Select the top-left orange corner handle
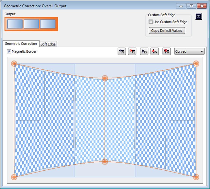This screenshot has height=189, width=210. click(x=14, y=63)
